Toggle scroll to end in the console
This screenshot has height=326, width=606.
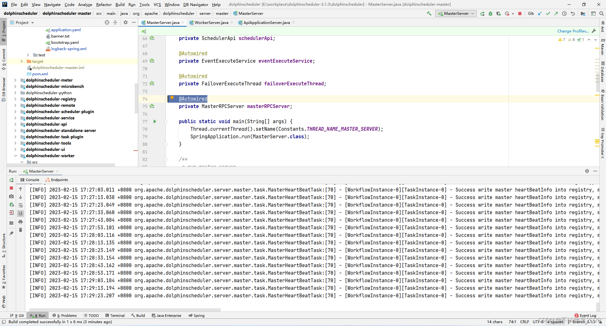pyautogui.click(x=21, y=213)
